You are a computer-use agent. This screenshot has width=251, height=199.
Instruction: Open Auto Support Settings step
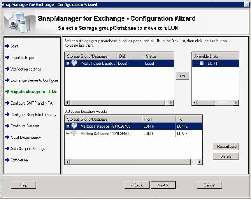point(27,148)
